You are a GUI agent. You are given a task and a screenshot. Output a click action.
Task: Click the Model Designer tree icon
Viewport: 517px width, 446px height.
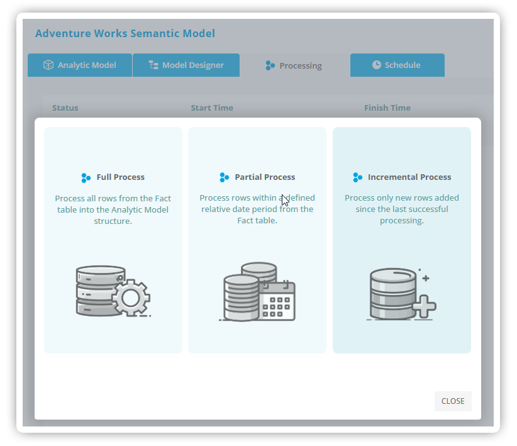coord(153,65)
